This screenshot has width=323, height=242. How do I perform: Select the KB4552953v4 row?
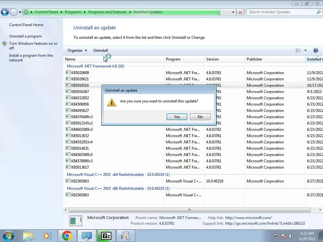[x=193, y=142]
